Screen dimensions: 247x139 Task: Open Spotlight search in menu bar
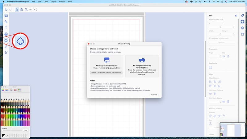pos(218,2)
